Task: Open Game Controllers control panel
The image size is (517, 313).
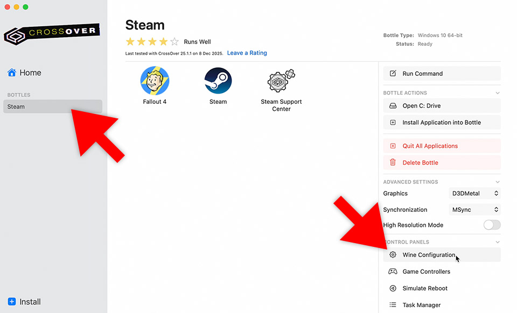Action: (x=426, y=272)
